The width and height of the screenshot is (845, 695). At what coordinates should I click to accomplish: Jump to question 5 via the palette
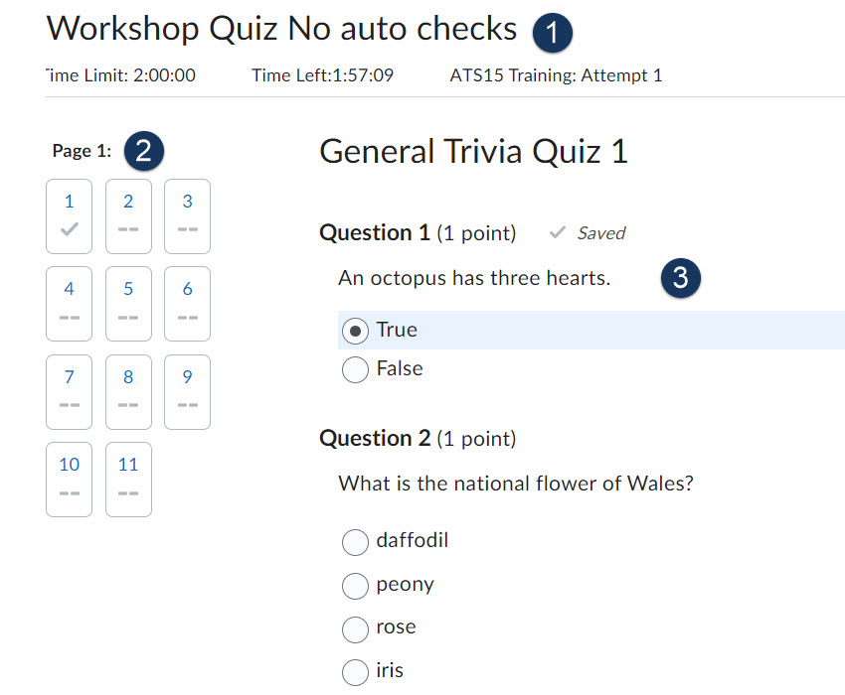[128, 303]
